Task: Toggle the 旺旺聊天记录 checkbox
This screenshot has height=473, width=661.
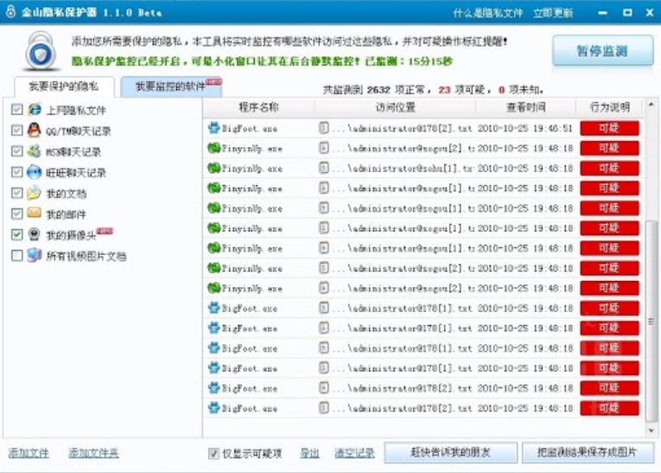Action: click(x=17, y=172)
